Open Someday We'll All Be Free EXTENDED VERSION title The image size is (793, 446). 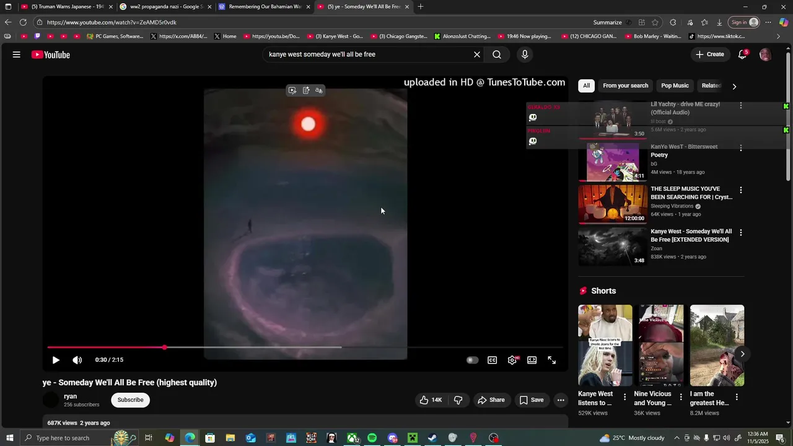pyautogui.click(x=691, y=235)
